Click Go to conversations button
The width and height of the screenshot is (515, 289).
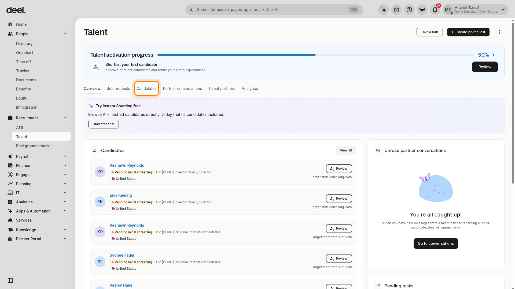(x=436, y=244)
